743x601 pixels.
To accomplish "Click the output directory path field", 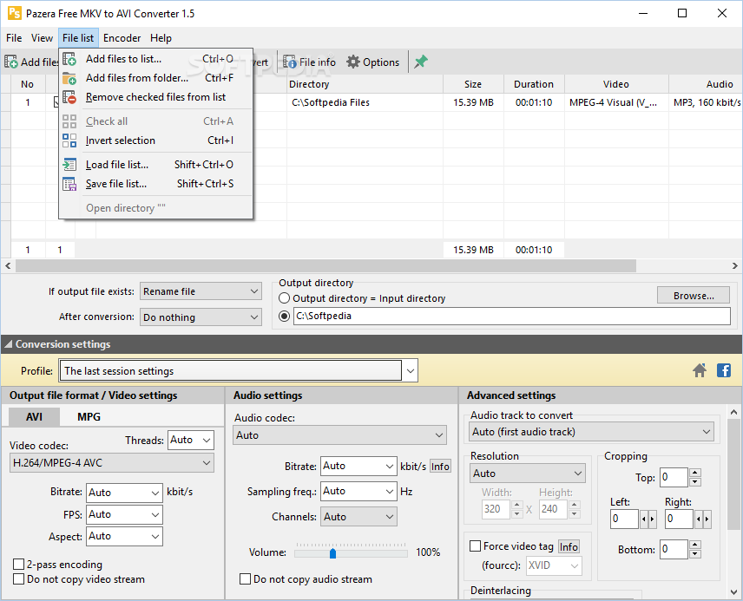I will coord(512,317).
